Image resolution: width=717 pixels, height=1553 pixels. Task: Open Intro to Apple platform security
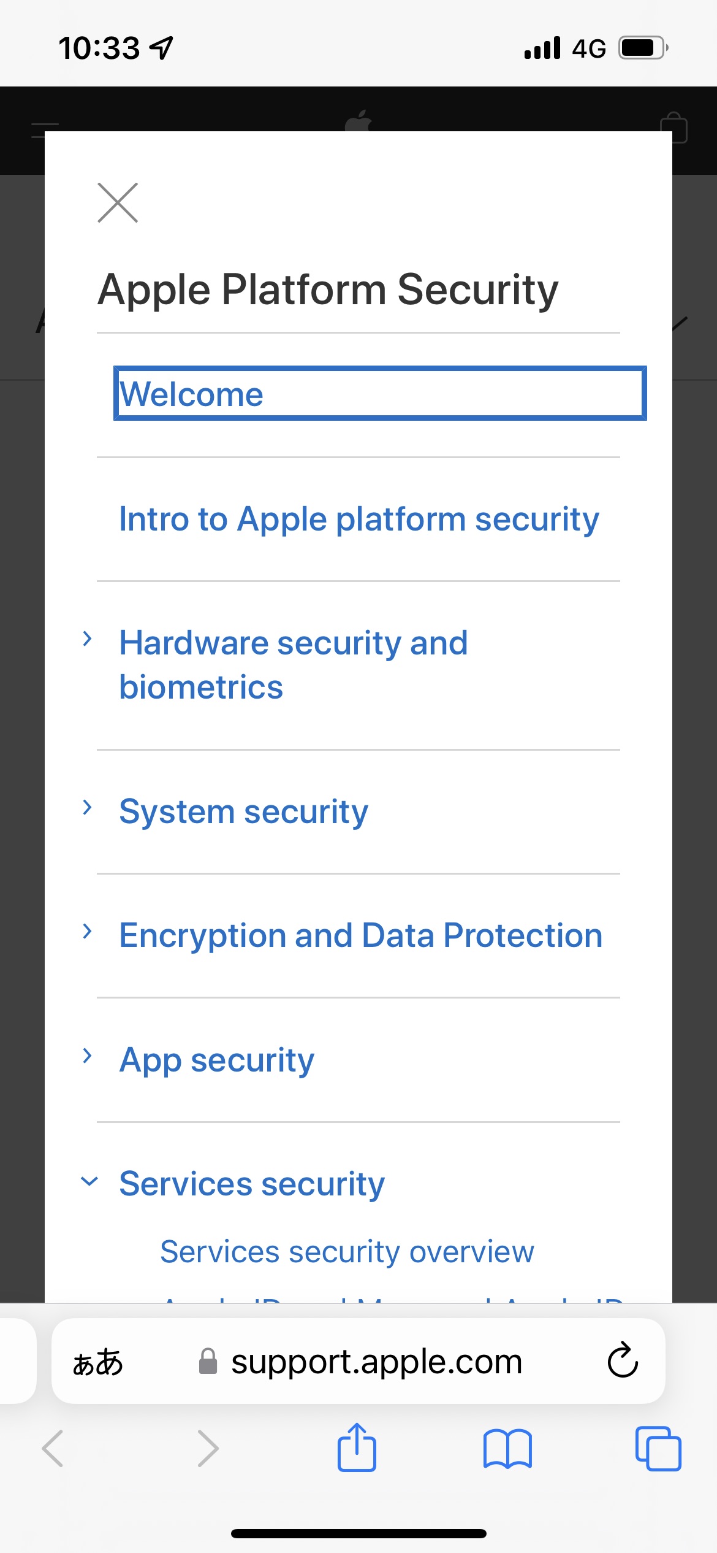358,518
